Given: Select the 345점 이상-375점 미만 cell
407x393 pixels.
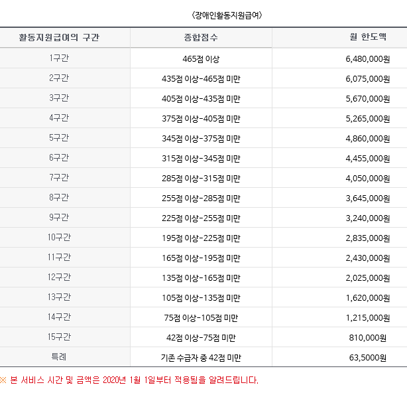Looking at the screenshot, I should point(201,139).
